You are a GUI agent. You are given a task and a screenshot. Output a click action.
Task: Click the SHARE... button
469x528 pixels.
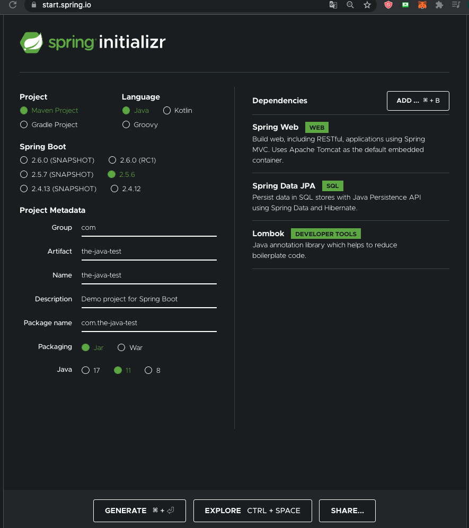point(347,511)
